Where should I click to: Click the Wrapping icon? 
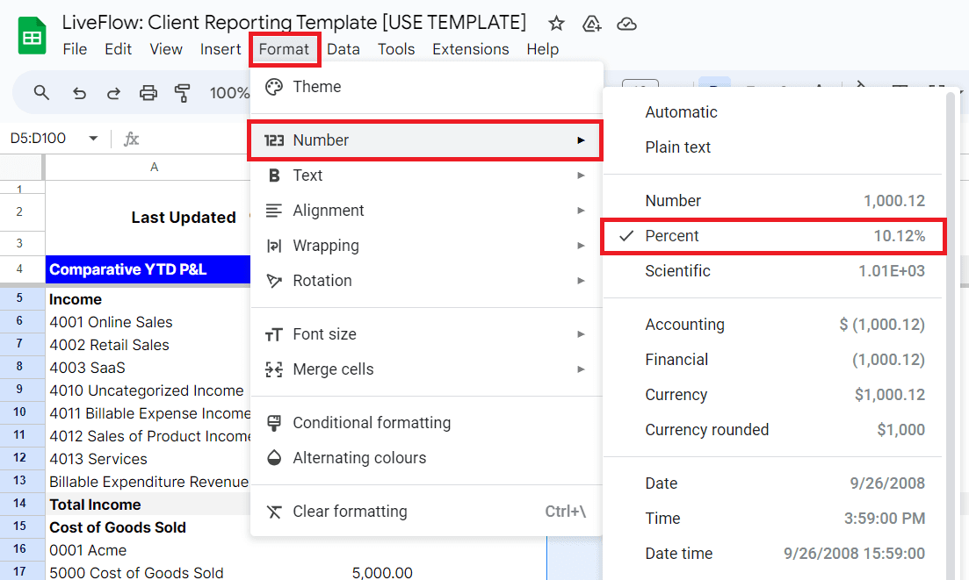click(274, 246)
